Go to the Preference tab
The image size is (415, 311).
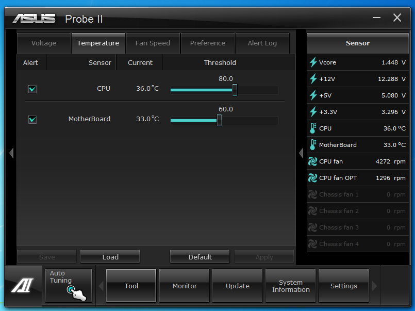[208, 43]
